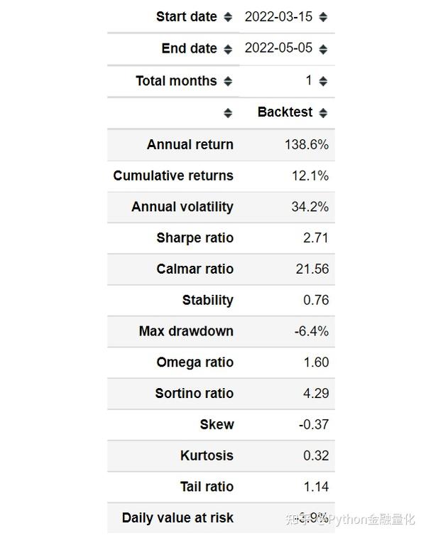Image resolution: width=426 pixels, height=538 pixels.
Task: Select the Backtest column header
Action: 285,112
